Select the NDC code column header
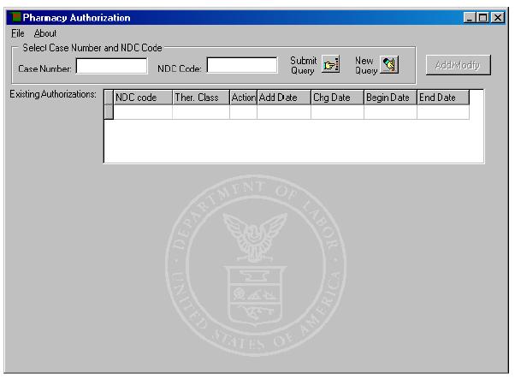Viewport: 515px width, 379px height. coord(142,98)
